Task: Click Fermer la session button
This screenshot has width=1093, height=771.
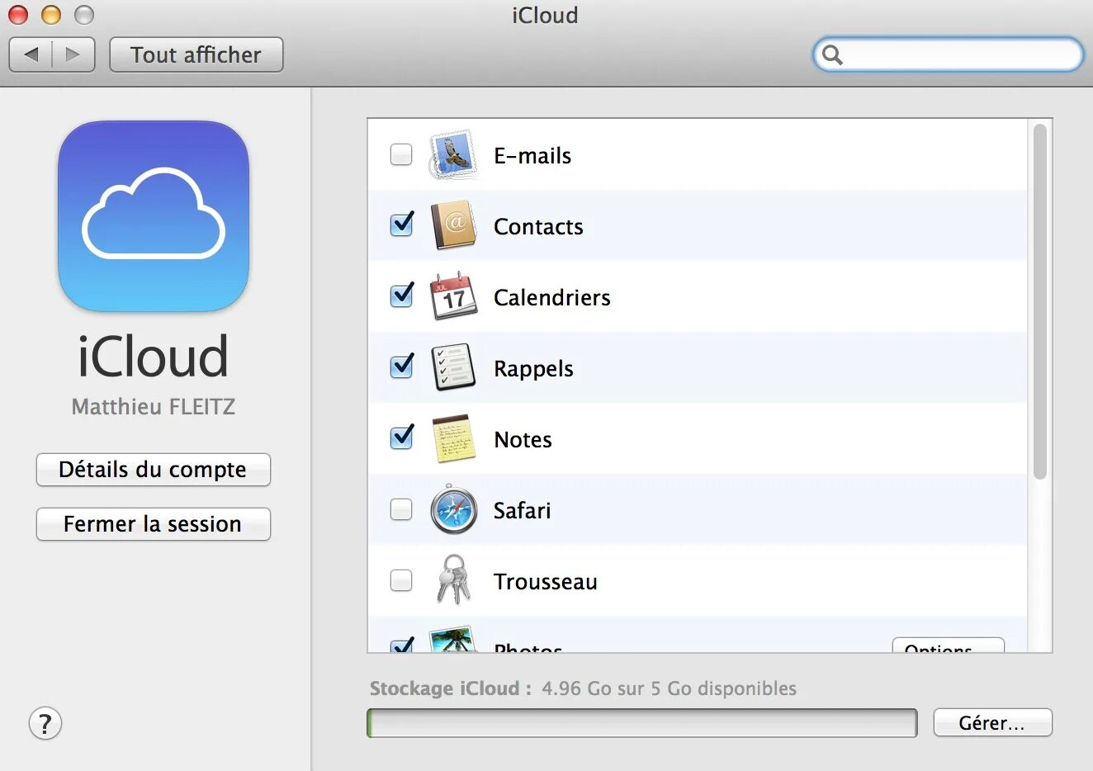Action: (x=154, y=524)
